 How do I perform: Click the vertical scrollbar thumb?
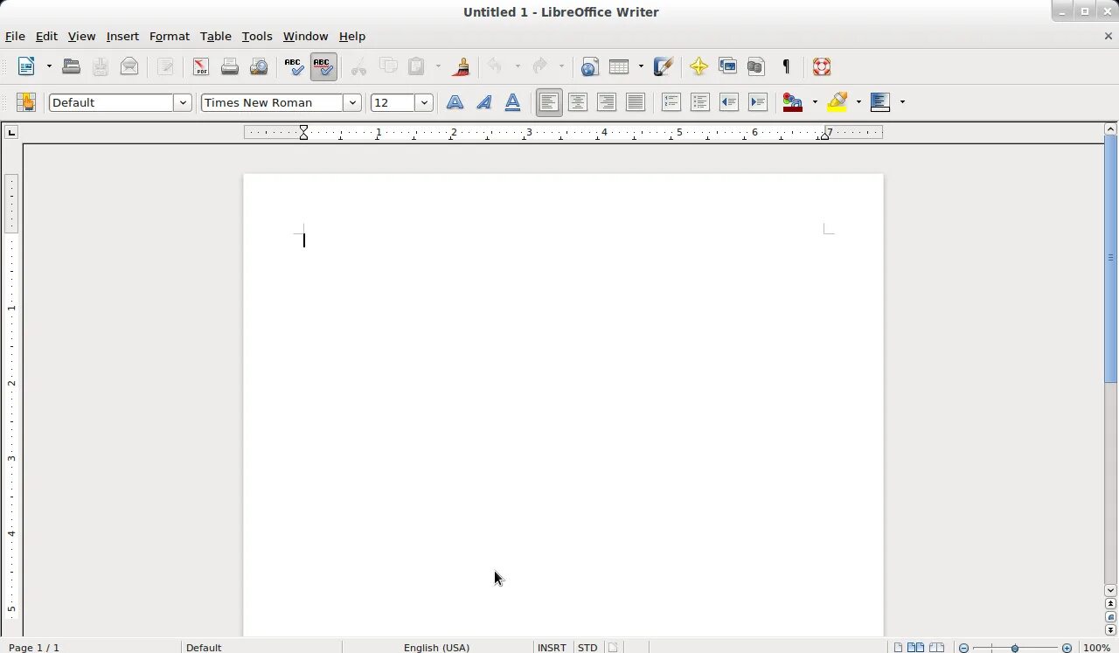pos(1110,258)
